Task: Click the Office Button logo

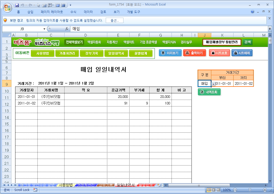Action: [8, 7]
